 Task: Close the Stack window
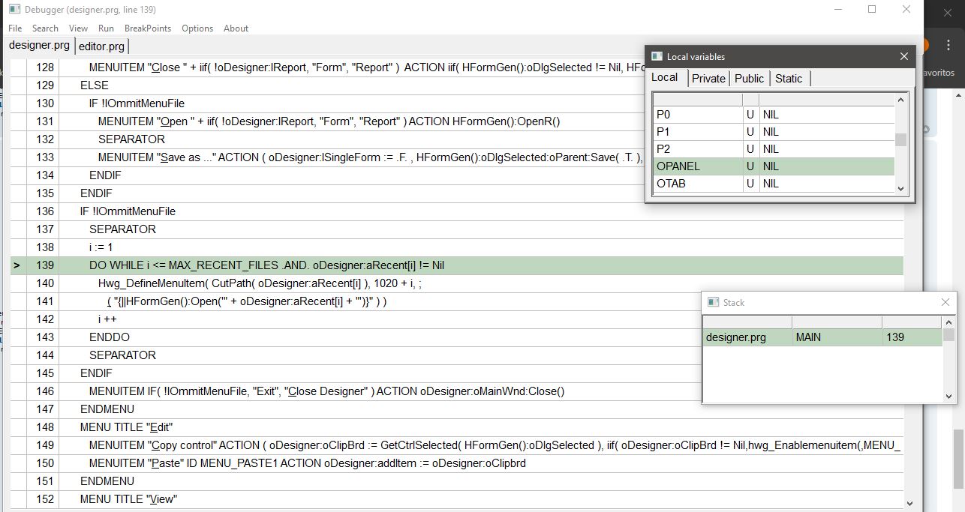point(945,302)
